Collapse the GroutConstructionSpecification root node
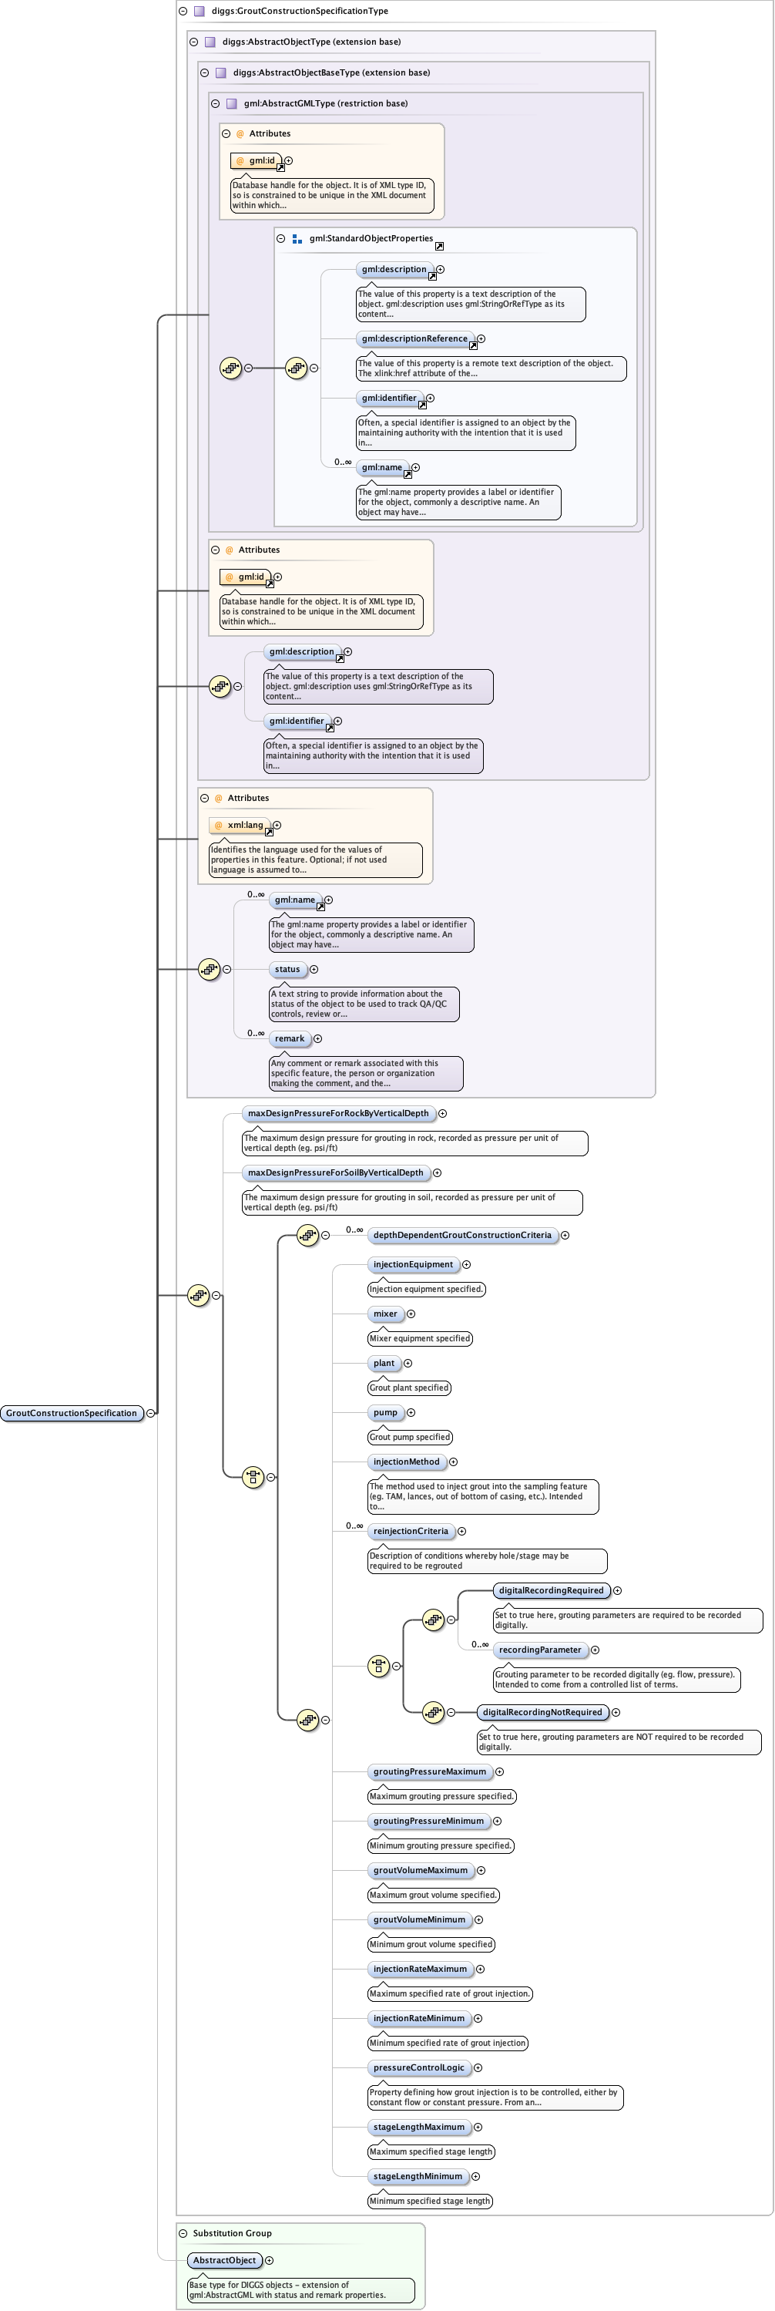 point(151,1413)
